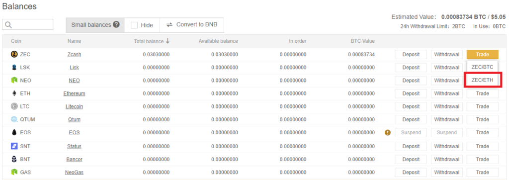The width and height of the screenshot is (509, 180).
Task: Click the ETH coin icon
Action: [14, 93]
